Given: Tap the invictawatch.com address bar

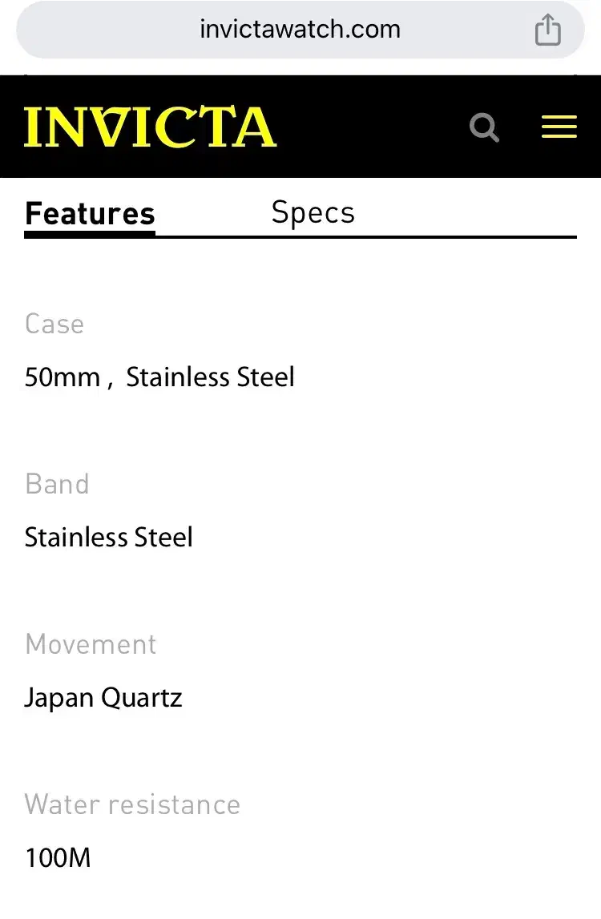Looking at the screenshot, I should tap(300, 30).
